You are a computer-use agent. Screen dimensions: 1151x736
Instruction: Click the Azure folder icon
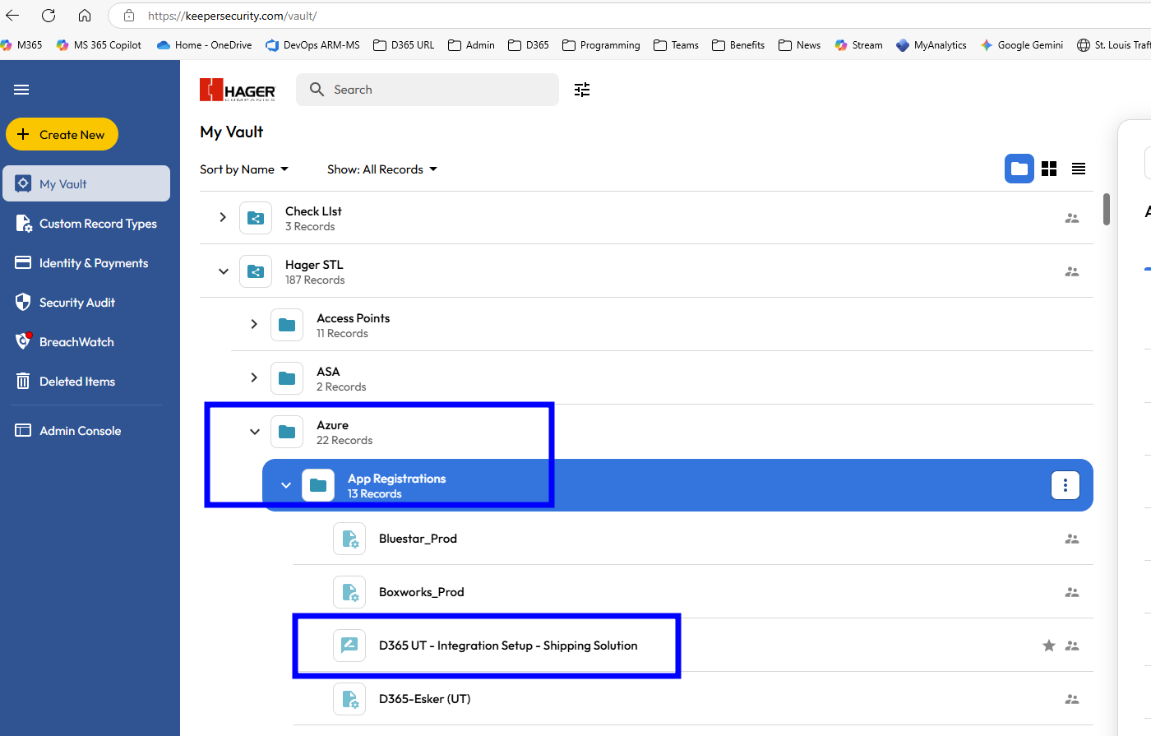(x=287, y=432)
